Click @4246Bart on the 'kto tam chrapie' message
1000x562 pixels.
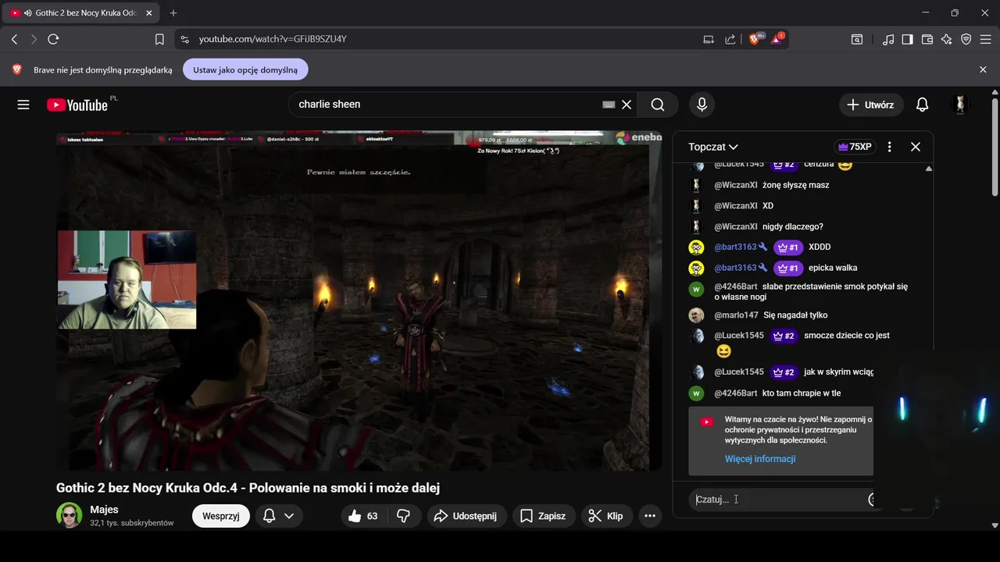(x=735, y=393)
